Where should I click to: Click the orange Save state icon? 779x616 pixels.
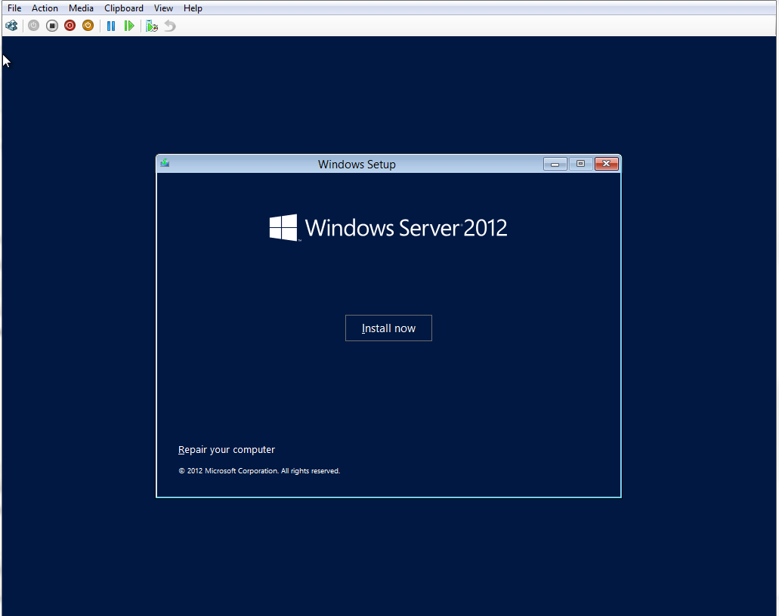click(x=88, y=26)
